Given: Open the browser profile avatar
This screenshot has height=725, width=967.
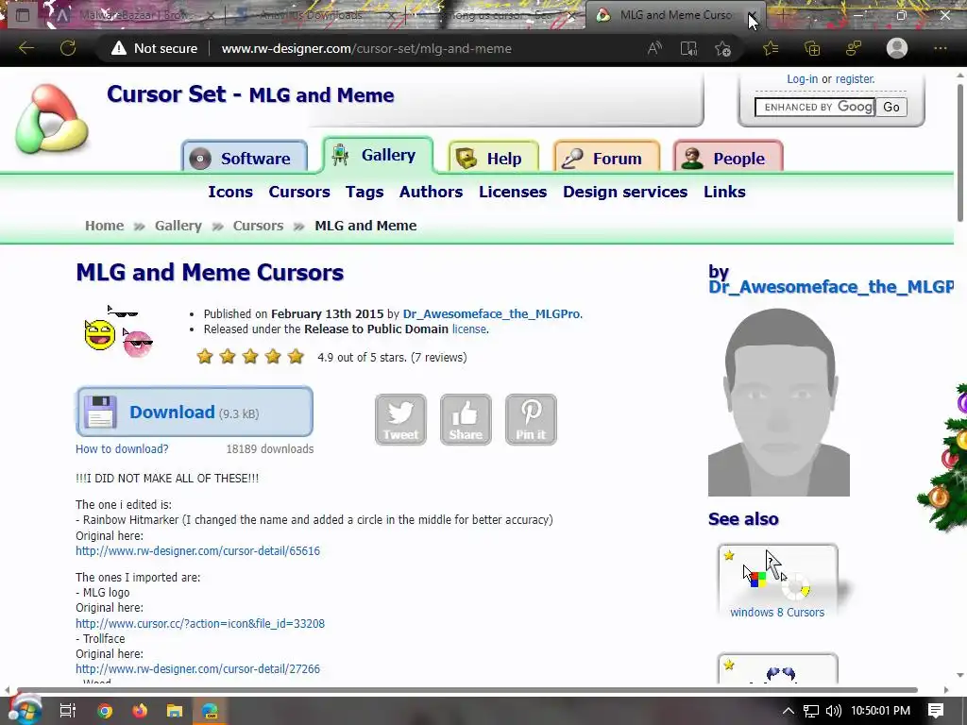Looking at the screenshot, I should [x=897, y=48].
